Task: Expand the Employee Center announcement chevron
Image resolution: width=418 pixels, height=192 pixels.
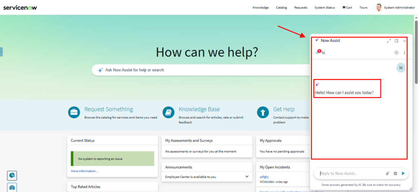Action: [x=247, y=177]
